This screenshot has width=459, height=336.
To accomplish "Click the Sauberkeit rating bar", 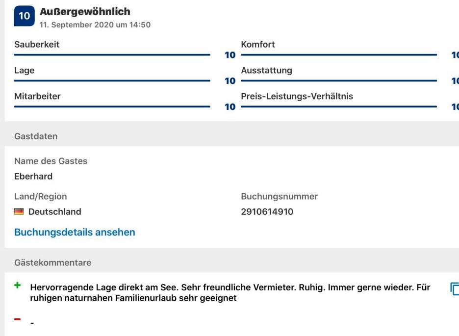I will pos(112,55).
